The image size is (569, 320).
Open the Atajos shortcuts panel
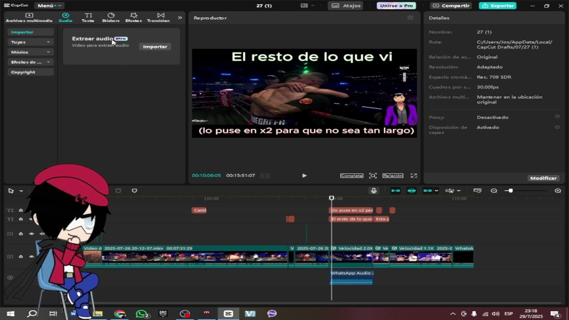(345, 6)
